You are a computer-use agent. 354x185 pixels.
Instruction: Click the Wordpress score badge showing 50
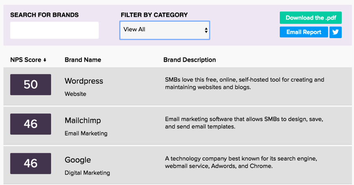[x=31, y=84]
